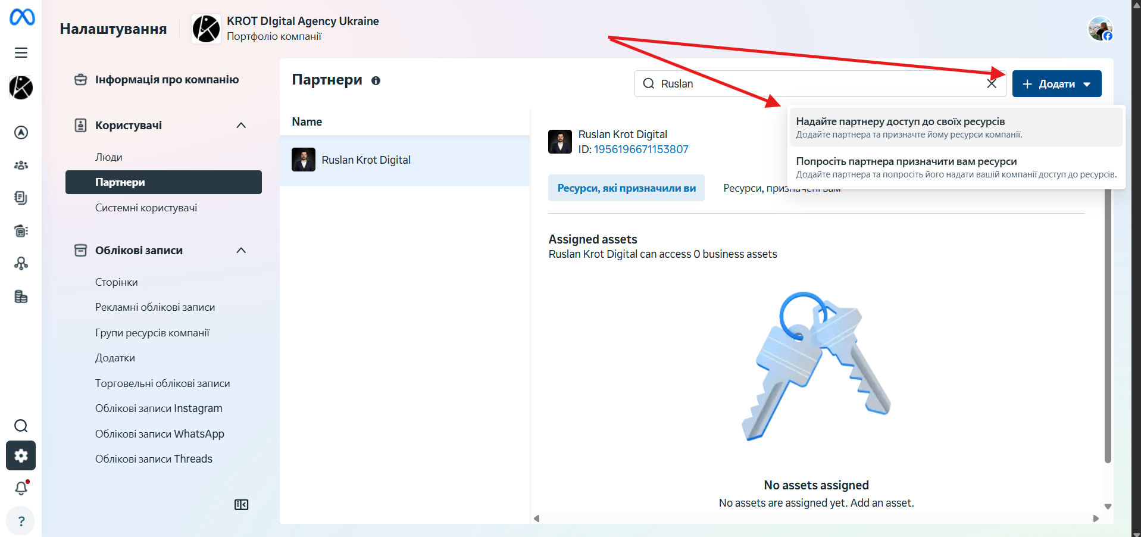Click the Users section badge icon
Viewport: 1141px width, 537px height.
point(80,126)
